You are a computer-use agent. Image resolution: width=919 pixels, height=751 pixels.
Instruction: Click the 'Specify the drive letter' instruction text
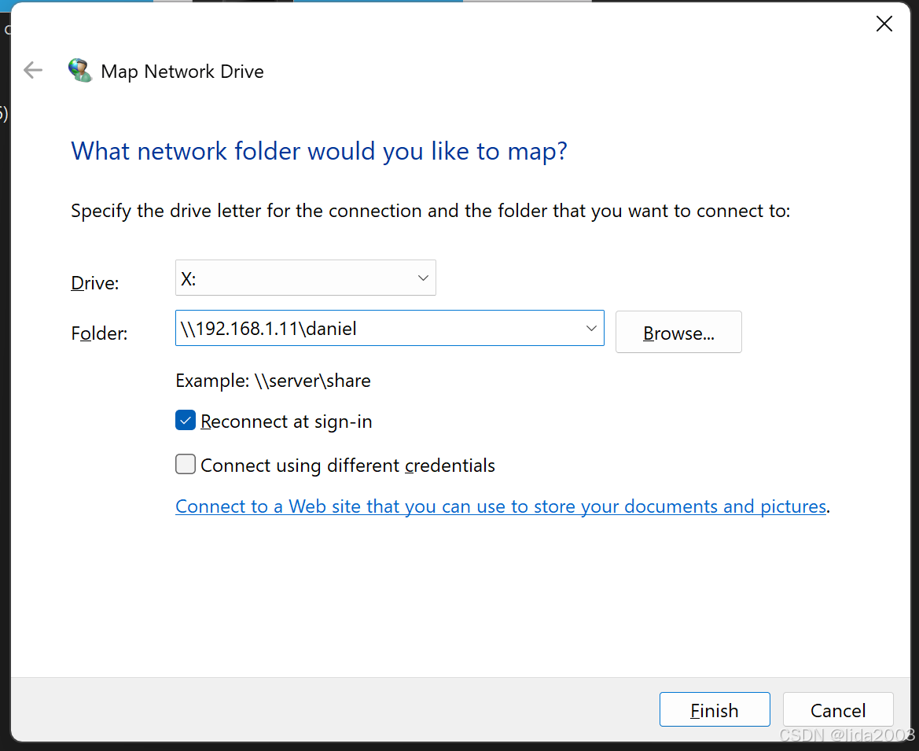431,211
